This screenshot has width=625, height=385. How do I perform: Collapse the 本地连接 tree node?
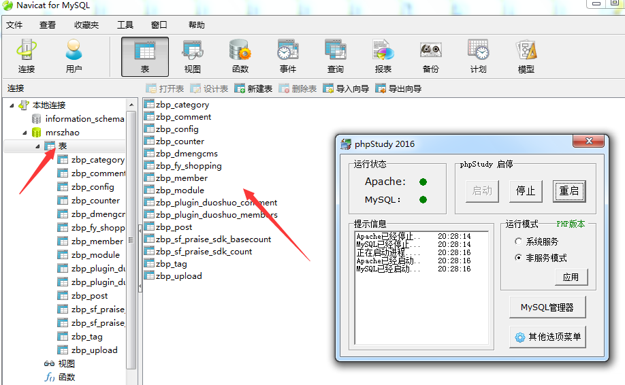tap(12, 105)
